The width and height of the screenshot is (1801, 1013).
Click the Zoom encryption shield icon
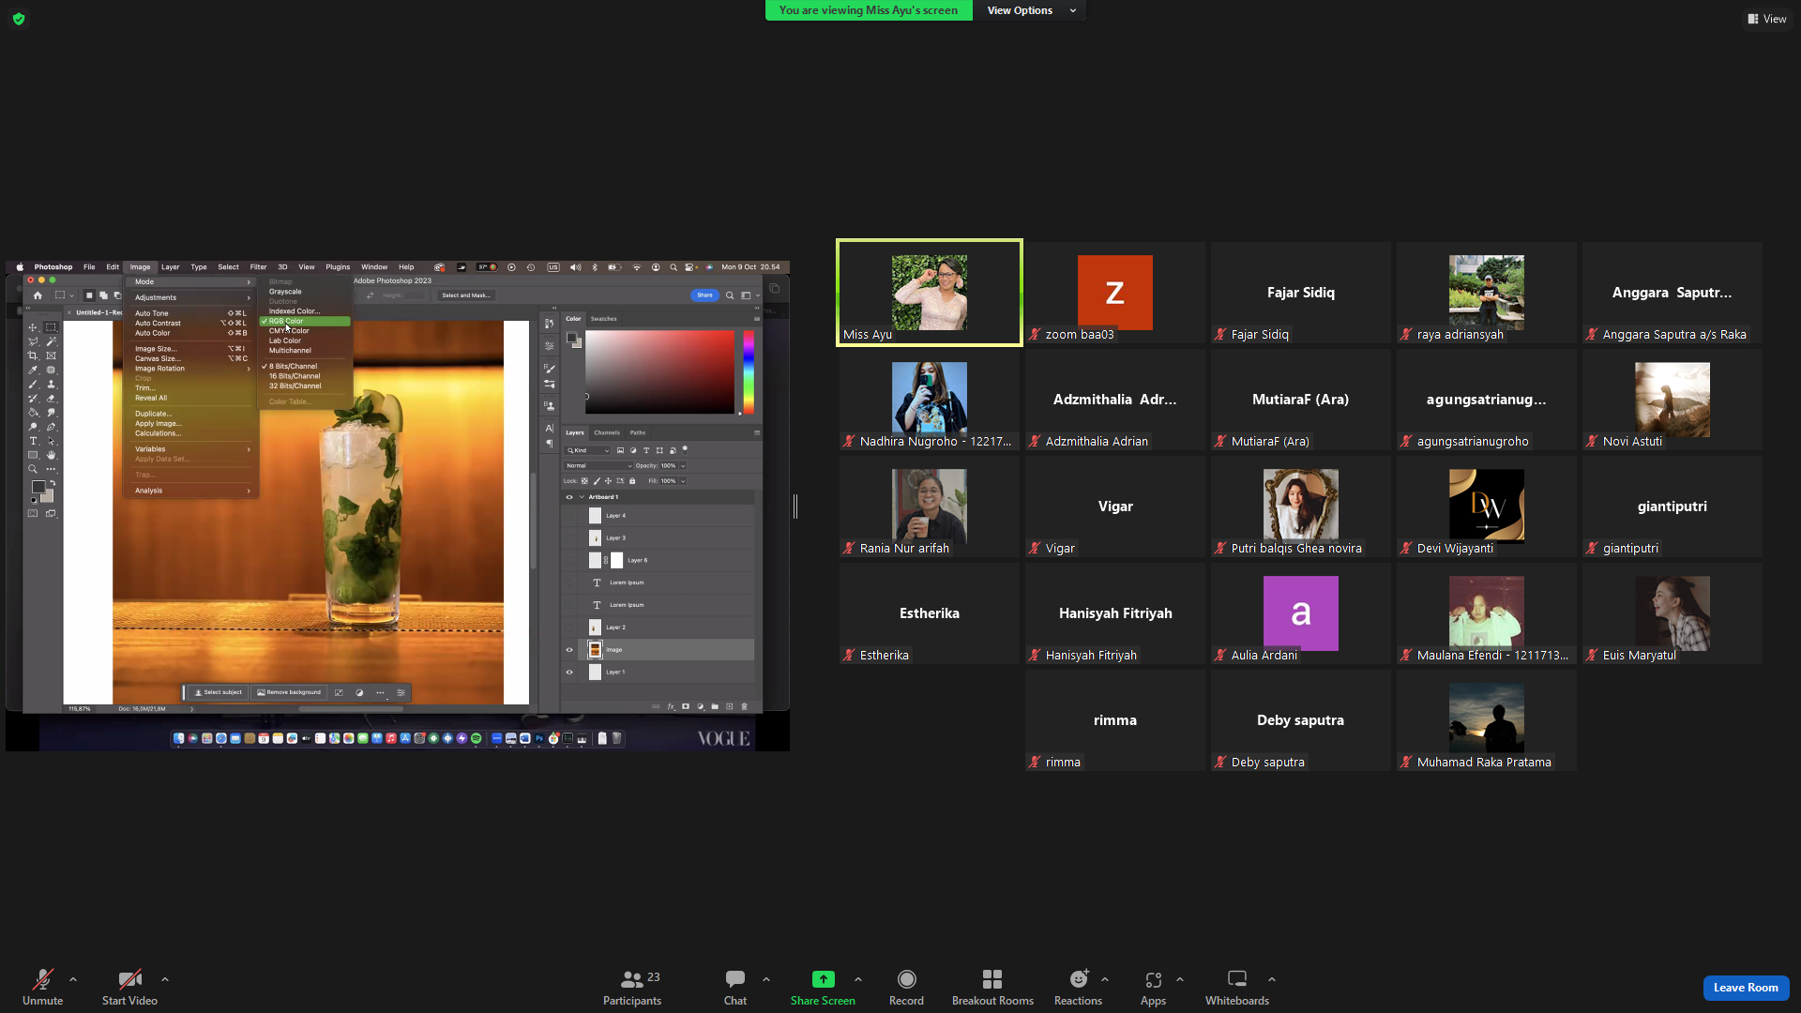(19, 19)
